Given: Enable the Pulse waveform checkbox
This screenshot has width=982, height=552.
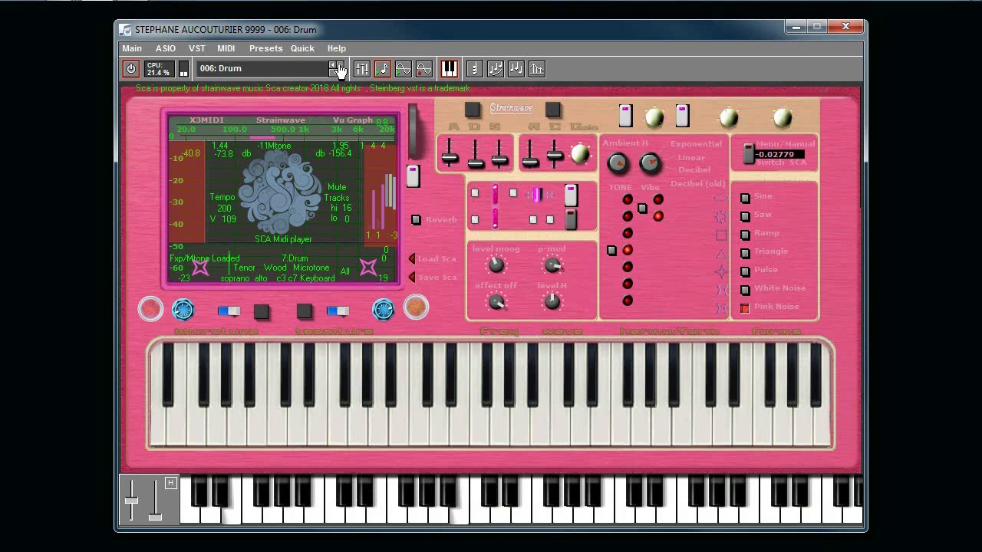Looking at the screenshot, I should pos(745,271).
